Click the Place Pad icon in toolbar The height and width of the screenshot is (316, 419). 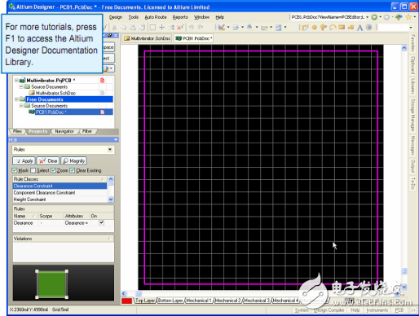315,27
